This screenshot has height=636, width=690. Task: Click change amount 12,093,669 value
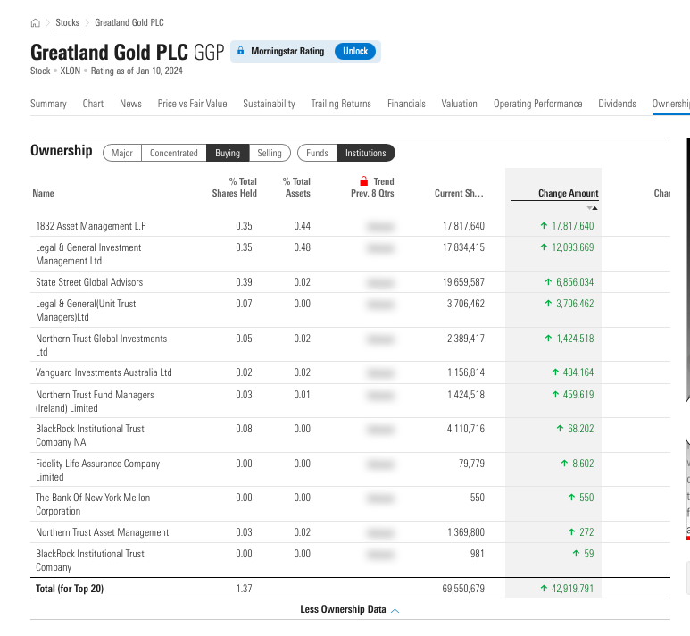[572, 247]
